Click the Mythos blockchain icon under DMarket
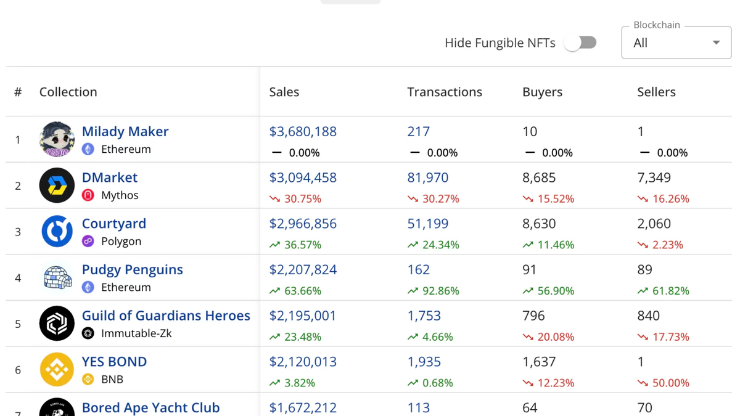The height and width of the screenshot is (416, 740). (x=88, y=195)
